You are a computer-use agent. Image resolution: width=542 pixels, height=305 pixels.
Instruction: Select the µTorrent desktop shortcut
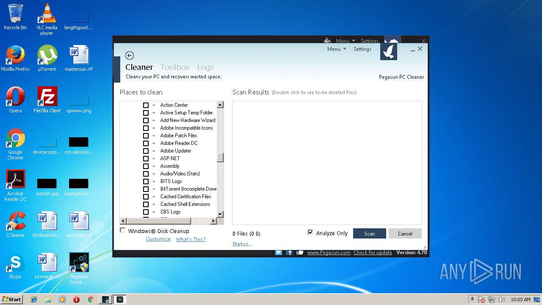point(47,58)
